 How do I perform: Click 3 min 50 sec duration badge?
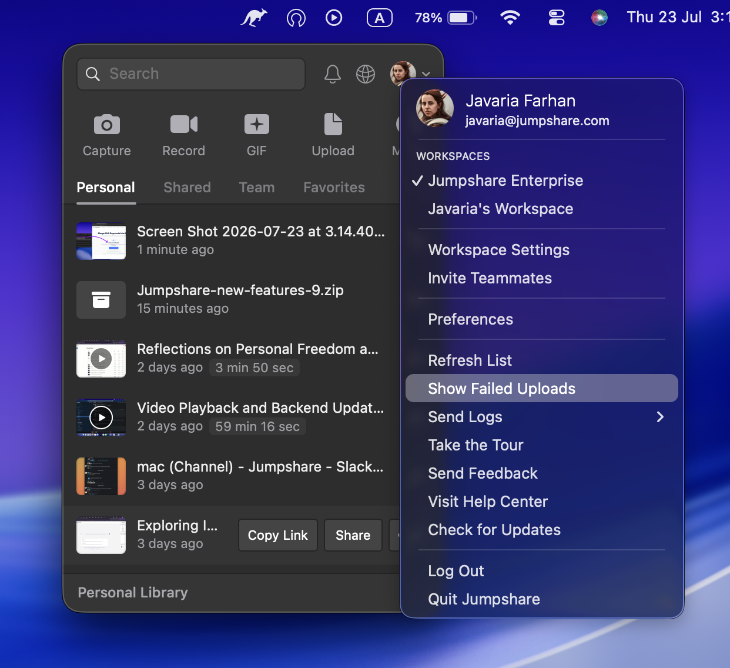[x=255, y=368]
